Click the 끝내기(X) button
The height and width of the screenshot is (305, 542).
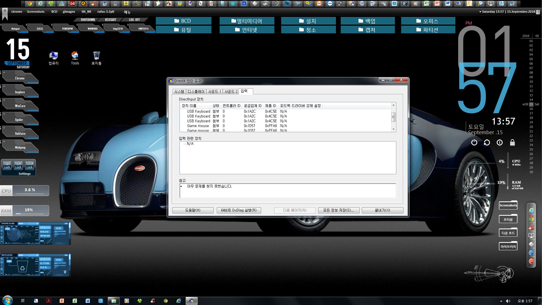pos(383,210)
